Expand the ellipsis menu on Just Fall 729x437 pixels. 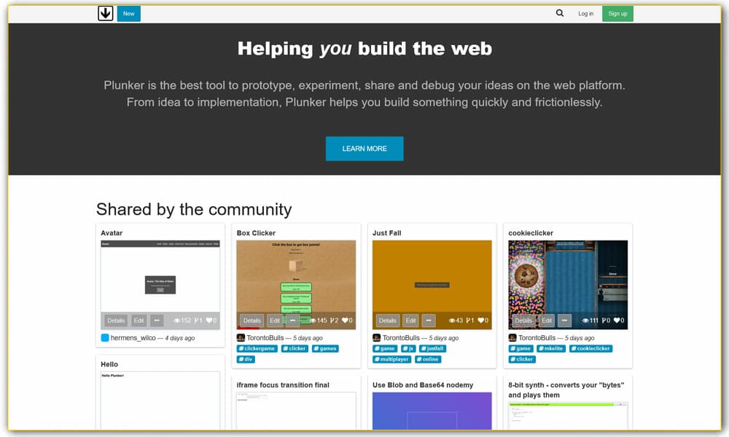pyautogui.click(x=429, y=320)
